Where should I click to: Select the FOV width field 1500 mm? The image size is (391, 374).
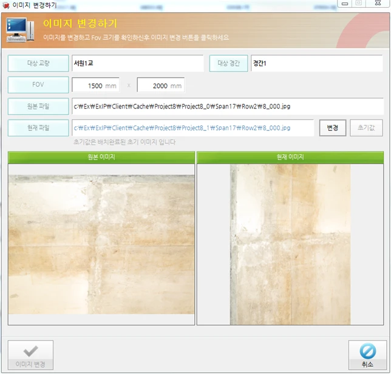coord(95,85)
